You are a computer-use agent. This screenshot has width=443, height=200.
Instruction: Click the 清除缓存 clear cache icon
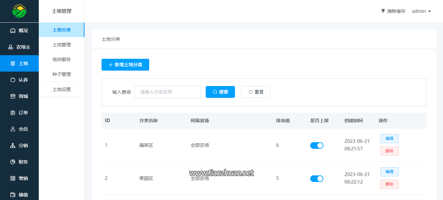click(383, 11)
